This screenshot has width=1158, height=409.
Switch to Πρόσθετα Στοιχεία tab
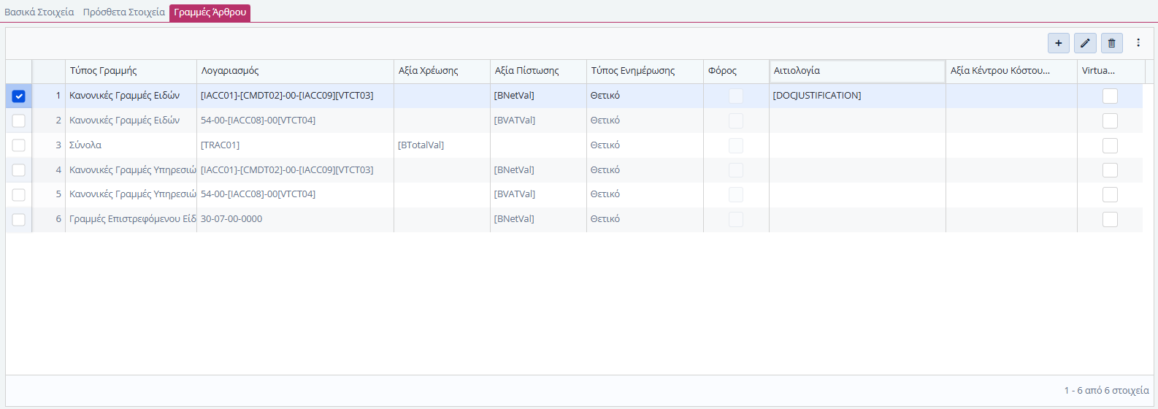(x=124, y=12)
